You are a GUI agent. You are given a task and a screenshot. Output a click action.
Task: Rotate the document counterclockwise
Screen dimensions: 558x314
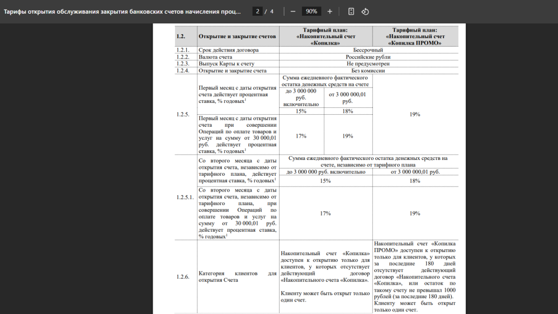click(x=366, y=11)
